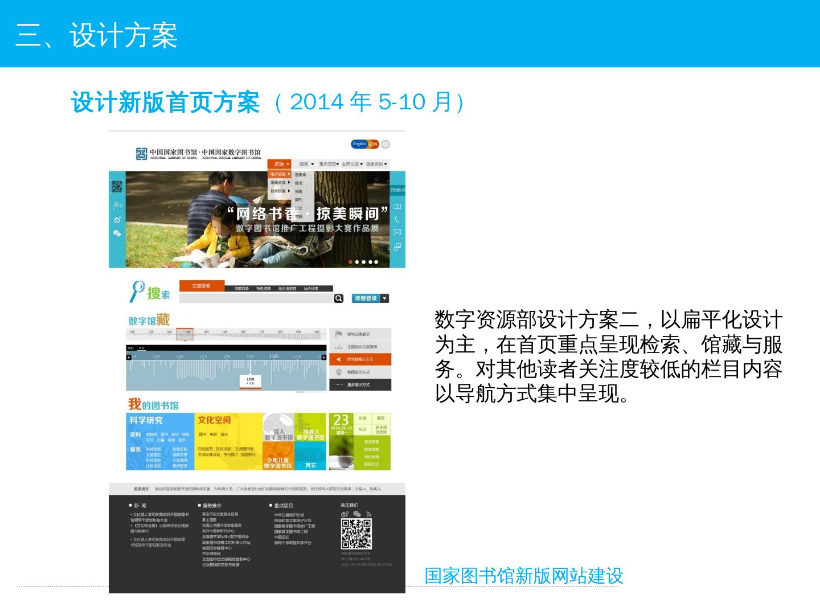This screenshot has height=615, width=820.
Task: Click the right arrow of the timeline
Action: 325,357
